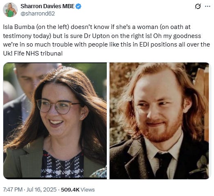Open the right attached photo
This screenshot has height=196, width=214.
pyautogui.click(x=159, y=121)
